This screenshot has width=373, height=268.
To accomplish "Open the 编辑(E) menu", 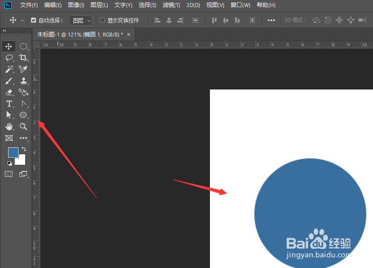I will point(53,5).
